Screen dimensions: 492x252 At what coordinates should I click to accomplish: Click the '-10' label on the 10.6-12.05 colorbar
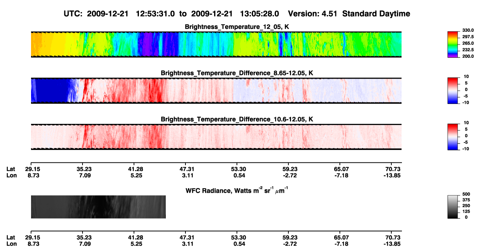click(x=466, y=149)
